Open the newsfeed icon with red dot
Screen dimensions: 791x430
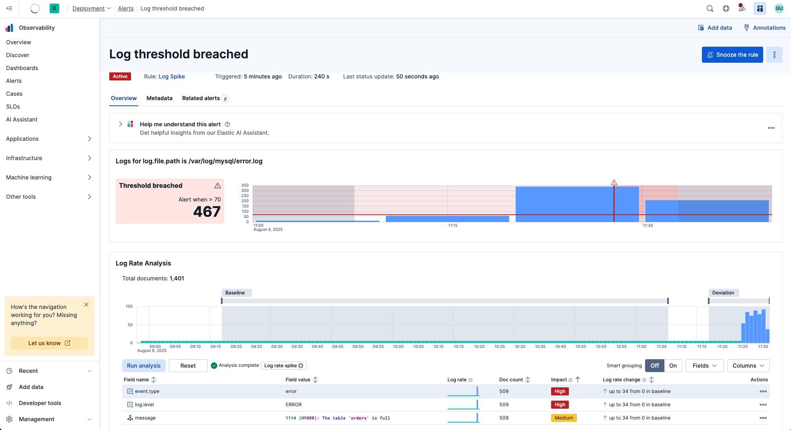click(x=742, y=8)
